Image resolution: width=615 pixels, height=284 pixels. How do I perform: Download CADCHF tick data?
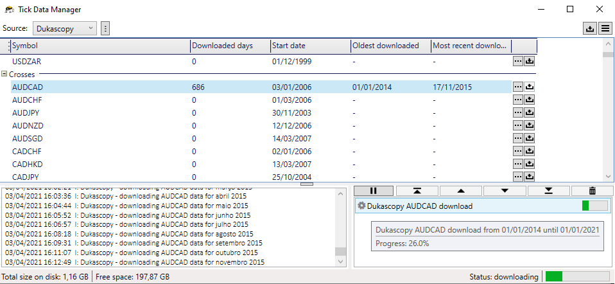point(530,151)
